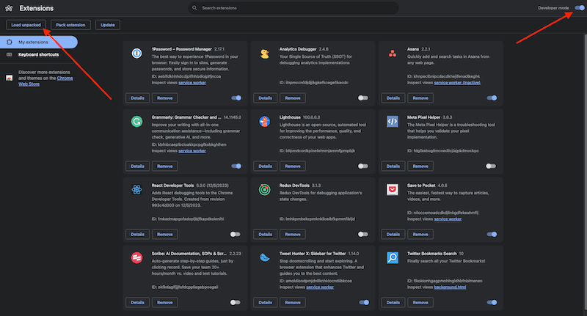This screenshot has height=316, width=587.
Task: Click the Search extensions field
Action: pyautogui.click(x=293, y=7)
